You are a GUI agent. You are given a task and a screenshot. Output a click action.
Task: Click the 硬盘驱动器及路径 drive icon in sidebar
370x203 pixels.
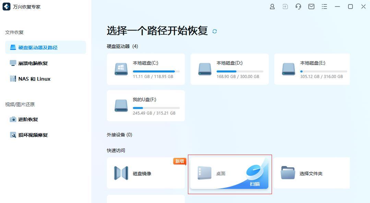point(13,47)
